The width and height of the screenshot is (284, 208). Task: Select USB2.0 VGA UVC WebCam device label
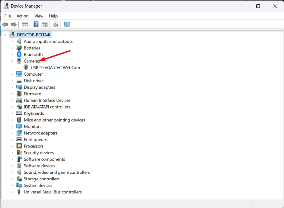[x=55, y=67]
